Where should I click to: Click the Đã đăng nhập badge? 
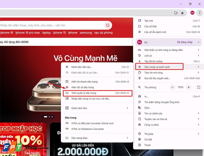pyautogui.click(x=185, y=42)
